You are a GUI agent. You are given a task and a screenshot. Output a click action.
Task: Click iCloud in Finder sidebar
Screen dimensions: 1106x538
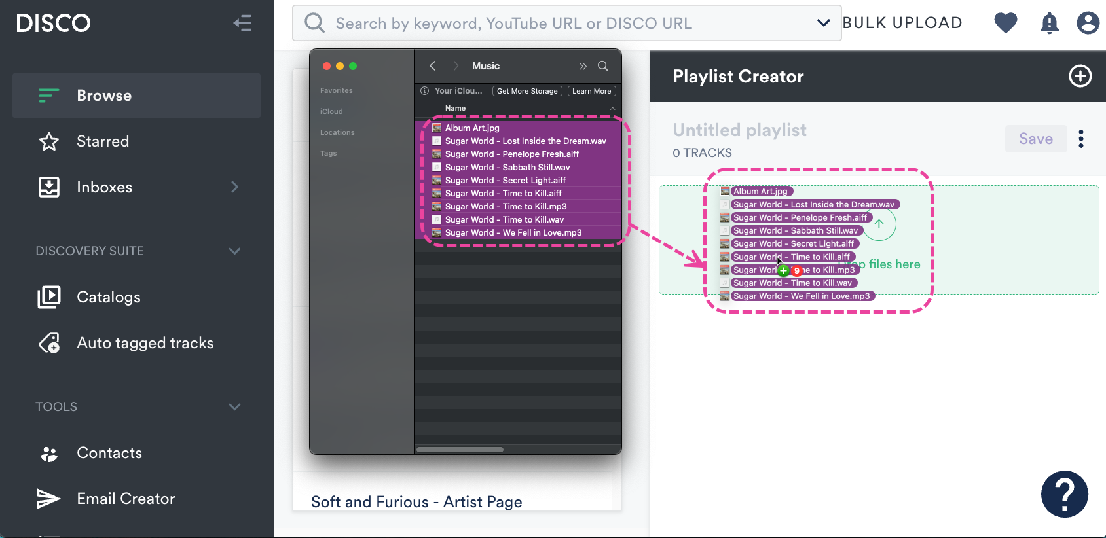click(331, 111)
